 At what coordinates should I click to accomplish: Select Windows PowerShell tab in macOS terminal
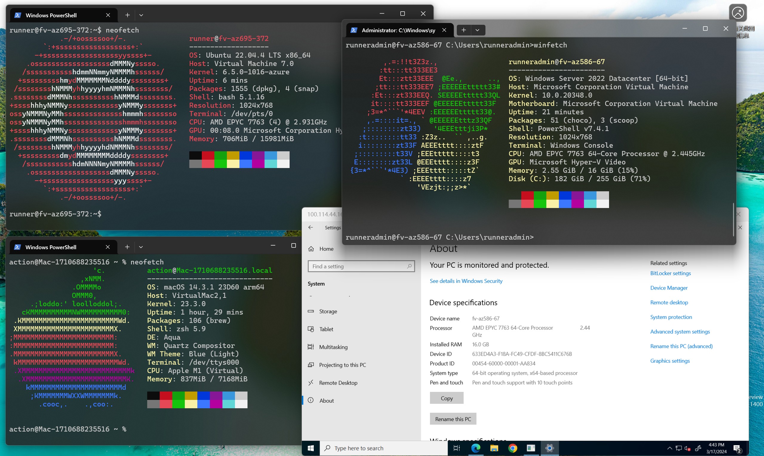pos(63,247)
